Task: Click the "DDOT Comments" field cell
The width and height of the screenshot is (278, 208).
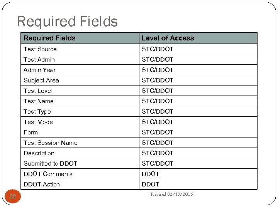Action: coord(48,174)
